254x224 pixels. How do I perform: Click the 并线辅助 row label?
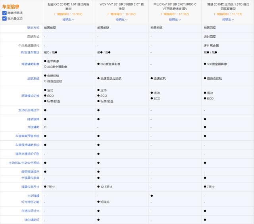[33, 127]
